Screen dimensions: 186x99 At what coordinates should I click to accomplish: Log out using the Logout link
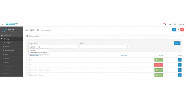pos(181,24)
